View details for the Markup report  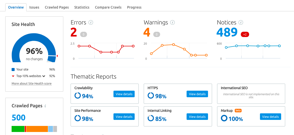click(x=270, y=117)
